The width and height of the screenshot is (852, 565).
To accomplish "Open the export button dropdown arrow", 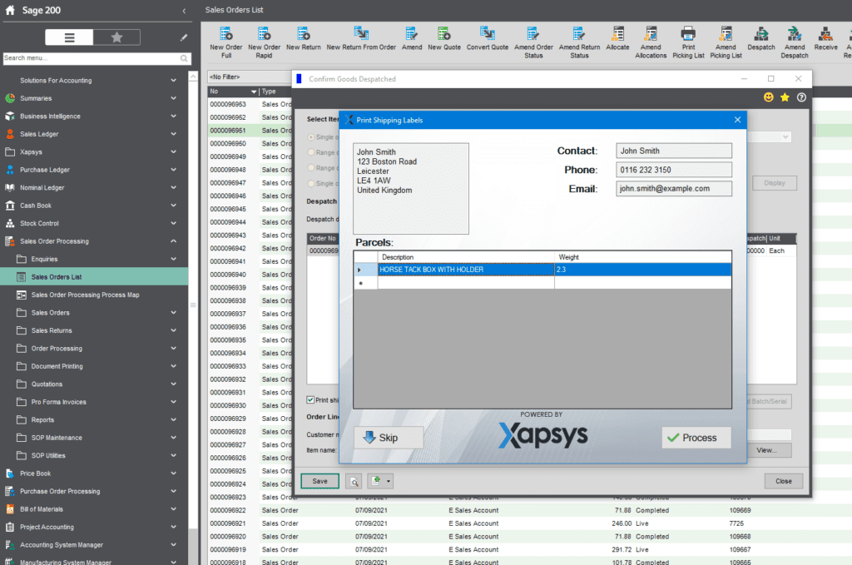I will 388,481.
